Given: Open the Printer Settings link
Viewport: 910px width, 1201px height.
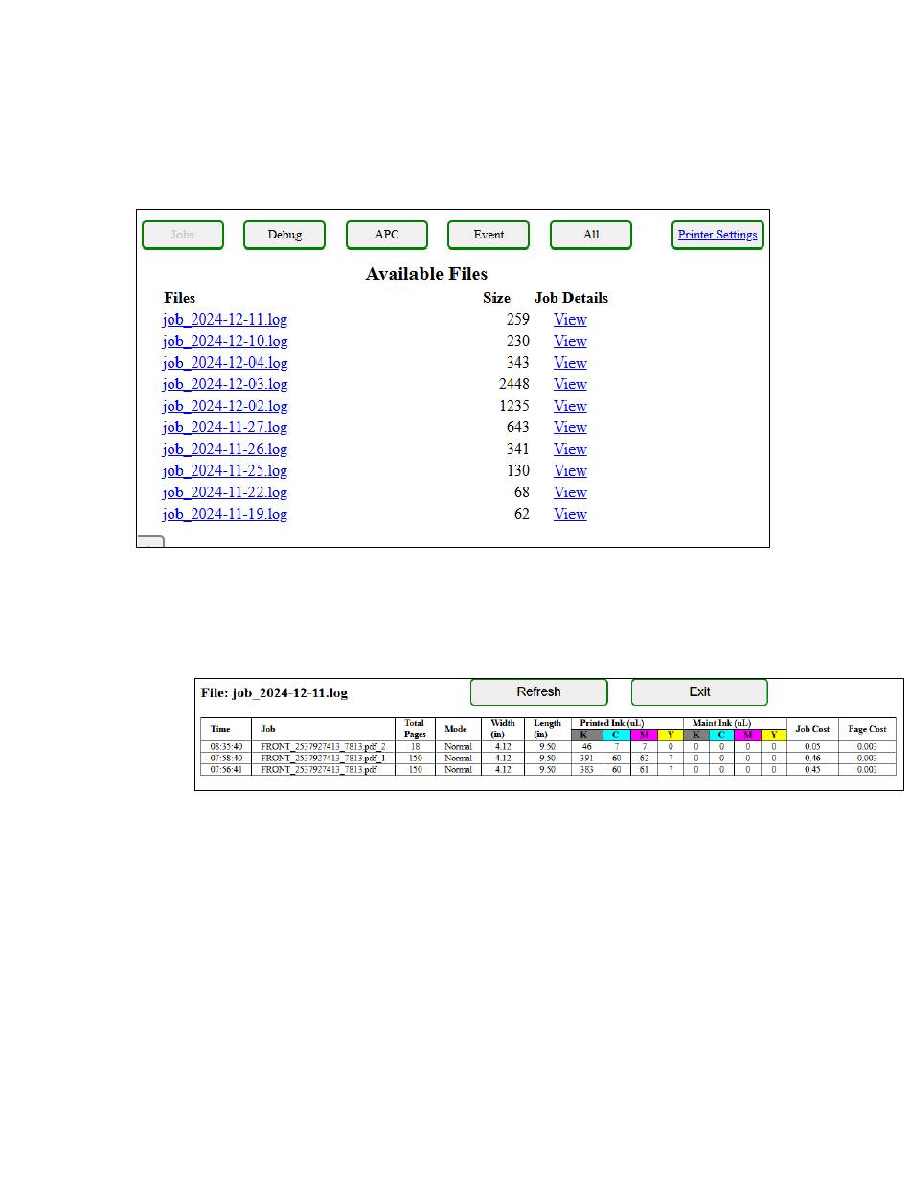Looking at the screenshot, I should (717, 235).
